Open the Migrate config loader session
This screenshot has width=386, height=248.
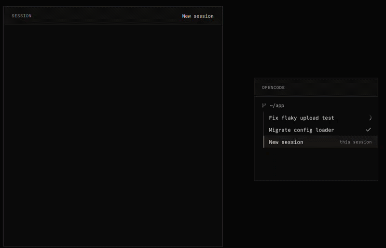click(x=320, y=130)
